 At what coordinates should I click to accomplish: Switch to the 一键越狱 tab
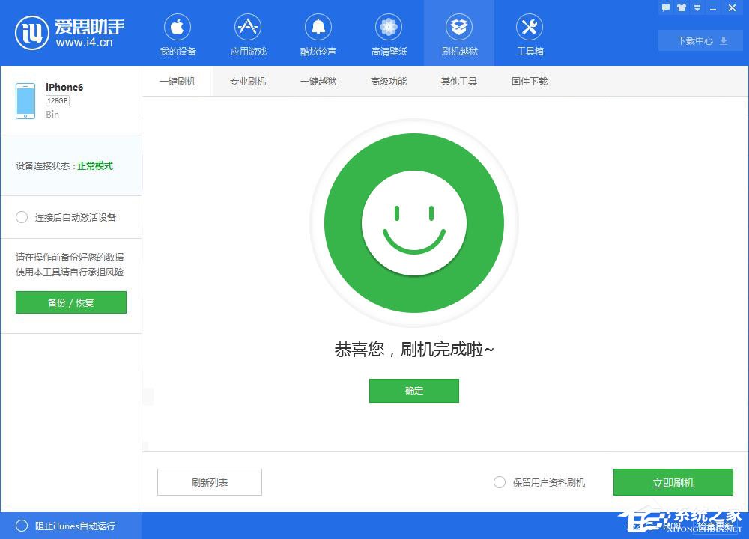318,81
